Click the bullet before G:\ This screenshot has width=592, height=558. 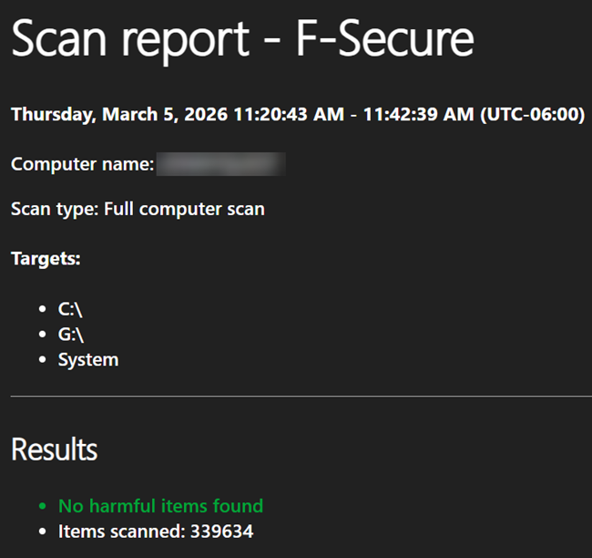[42, 335]
